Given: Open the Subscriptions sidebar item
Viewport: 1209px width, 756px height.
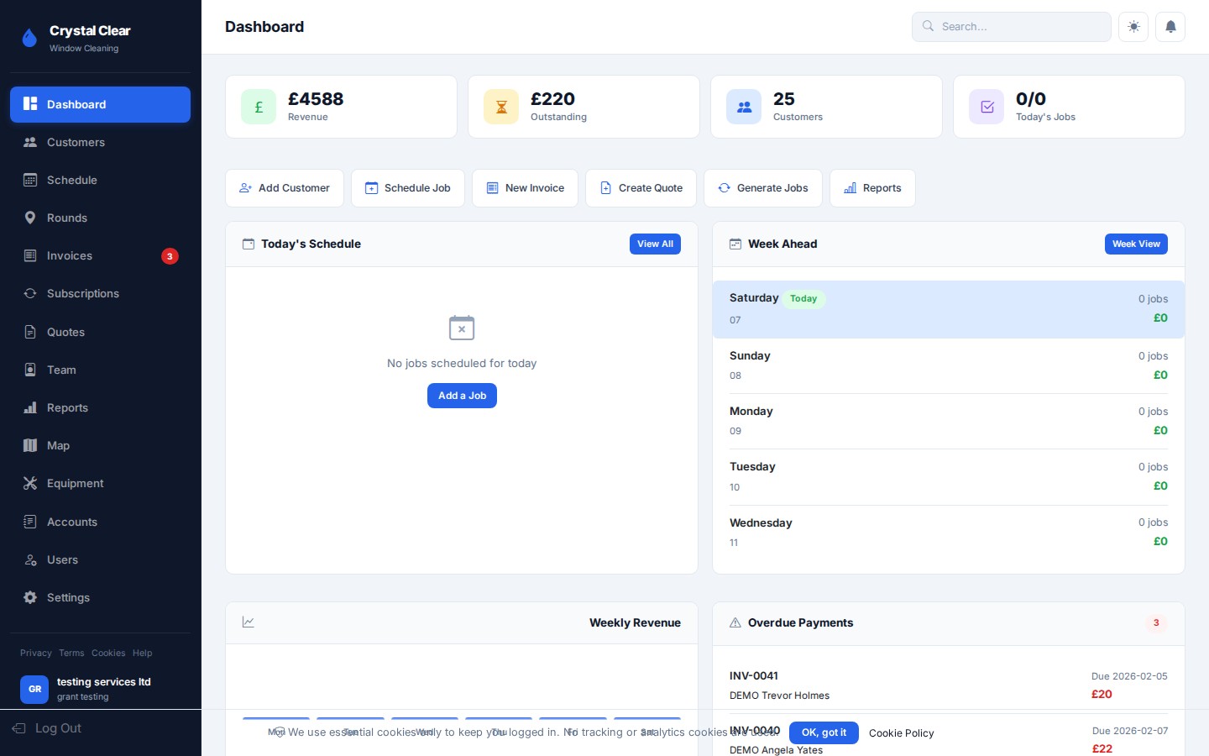Looking at the screenshot, I should coord(82,293).
